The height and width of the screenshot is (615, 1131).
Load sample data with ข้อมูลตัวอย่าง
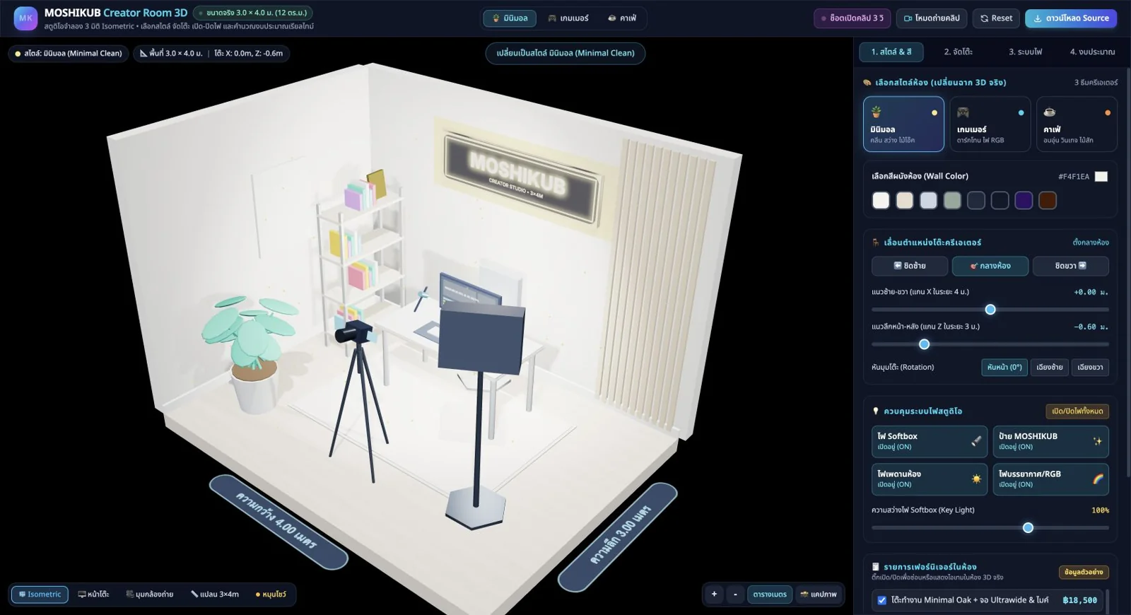1084,572
